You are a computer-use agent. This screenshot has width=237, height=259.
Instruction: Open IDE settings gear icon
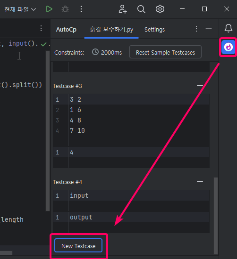(160, 9)
